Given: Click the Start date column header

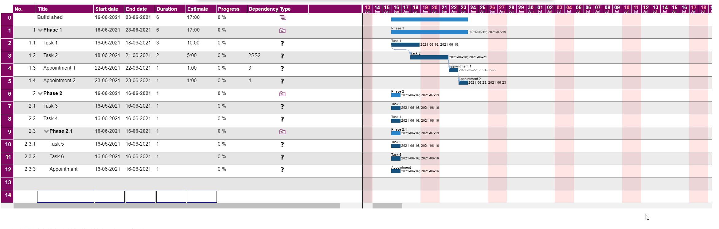Looking at the screenshot, I should click(x=107, y=9).
